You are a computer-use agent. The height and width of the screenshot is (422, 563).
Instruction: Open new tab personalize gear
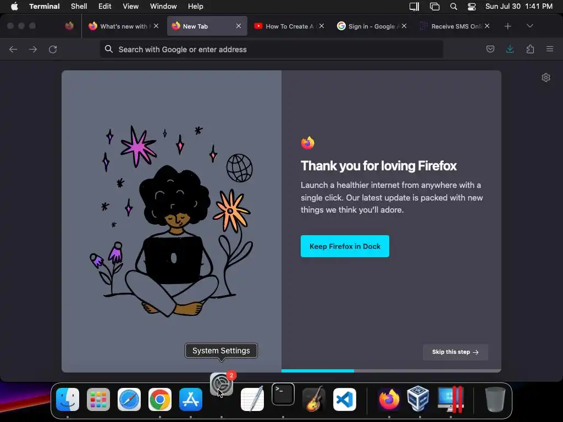click(546, 77)
